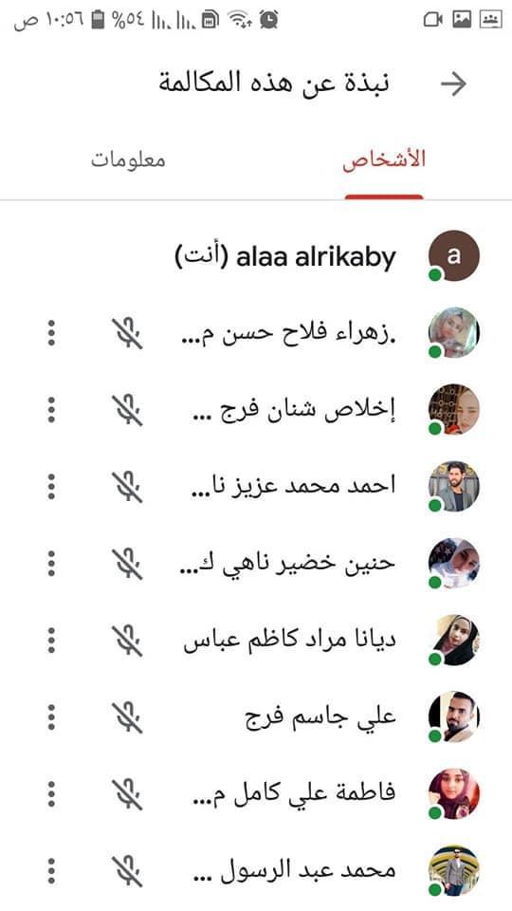Tap the muted mic icon next to احمد محمد عزيز
The image size is (512, 911).
(x=127, y=487)
